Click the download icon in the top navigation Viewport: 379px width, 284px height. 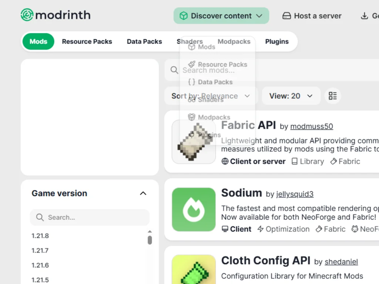364,16
